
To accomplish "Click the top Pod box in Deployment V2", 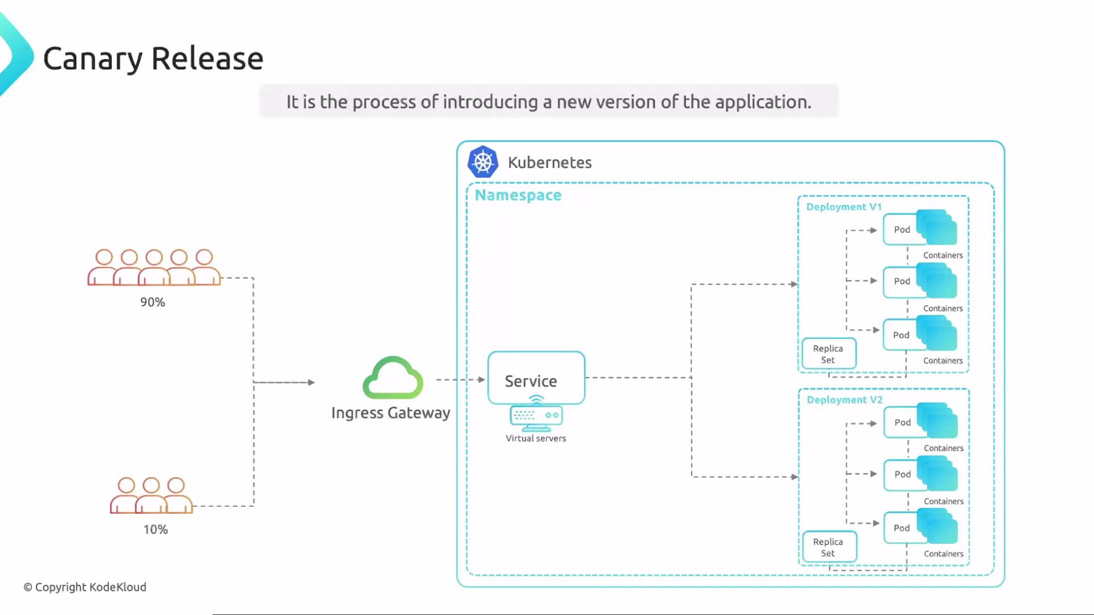I will 902,423.
